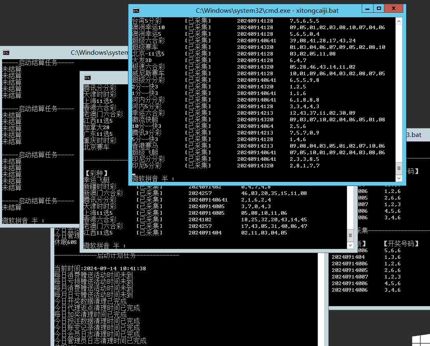Click cmd icon of the 腾讯分分彩 list window
This screenshot has width=430, height=346.
pyautogui.click(x=87, y=77)
